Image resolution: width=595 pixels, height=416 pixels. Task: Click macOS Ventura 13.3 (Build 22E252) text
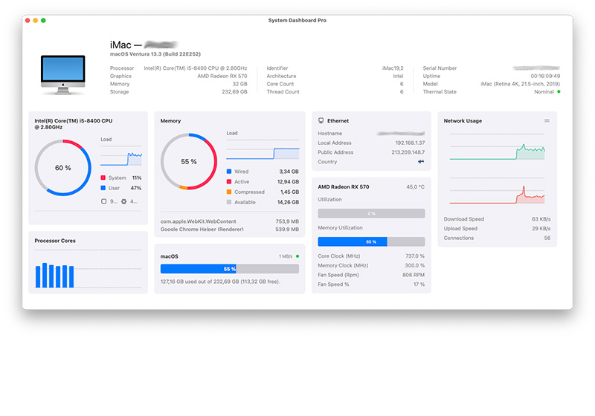(x=155, y=53)
